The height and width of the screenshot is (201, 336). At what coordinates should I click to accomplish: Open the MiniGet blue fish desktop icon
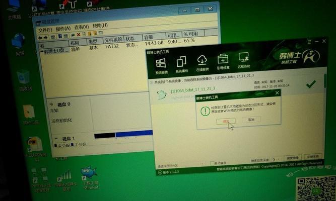pyautogui.click(x=90, y=177)
